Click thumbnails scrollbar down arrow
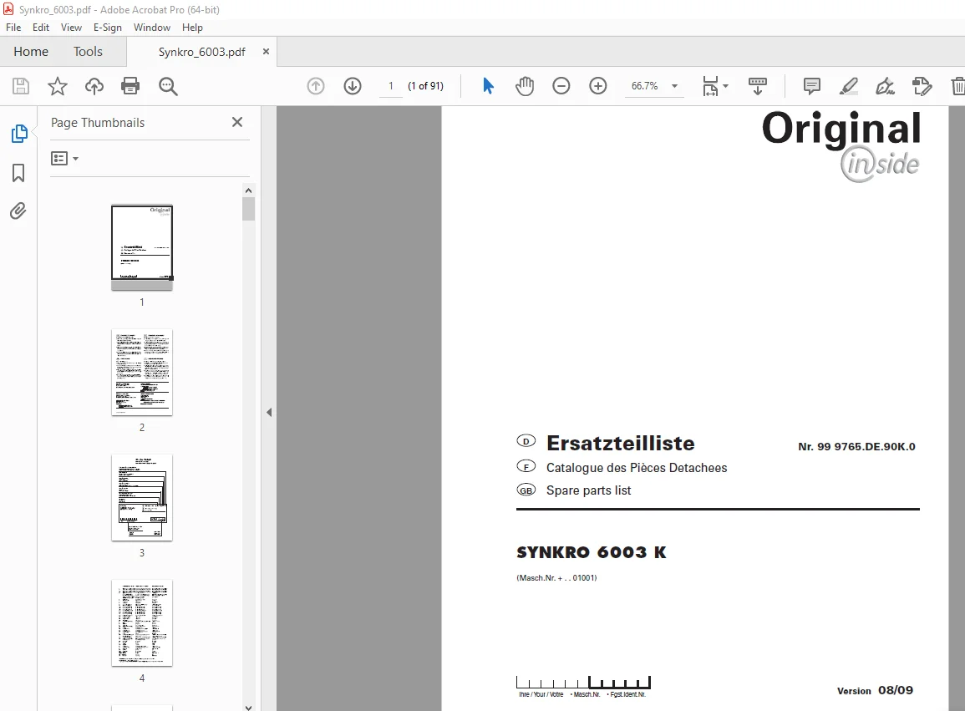965x711 pixels. tap(249, 707)
